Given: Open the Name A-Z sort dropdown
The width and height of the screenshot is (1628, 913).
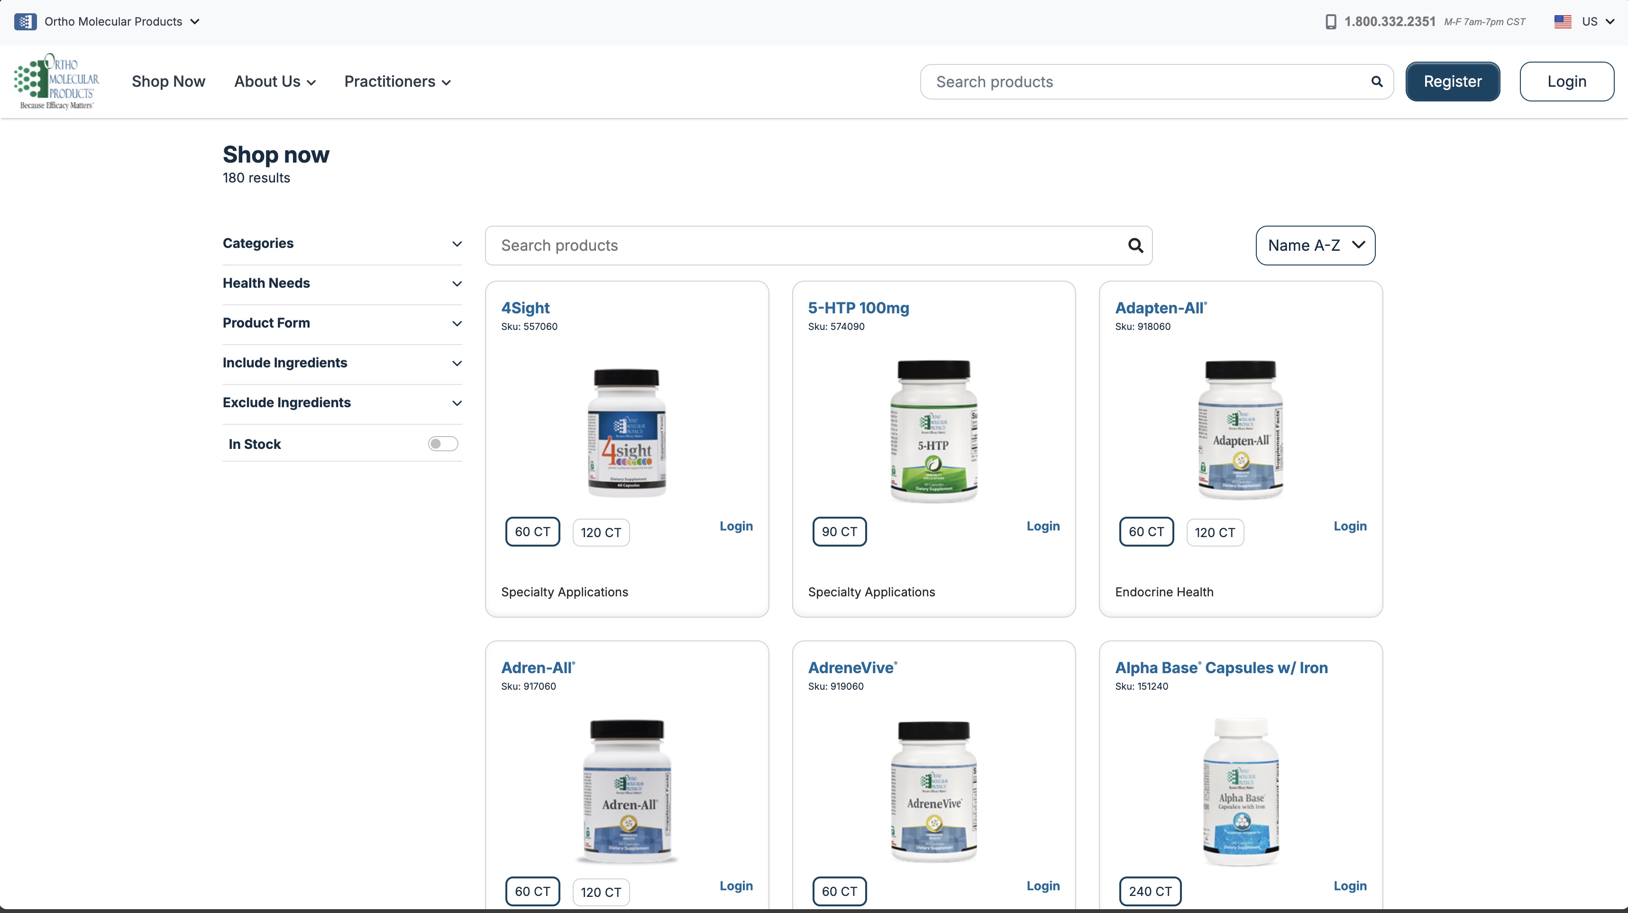Looking at the screenshot, I should click(1315, 245).
